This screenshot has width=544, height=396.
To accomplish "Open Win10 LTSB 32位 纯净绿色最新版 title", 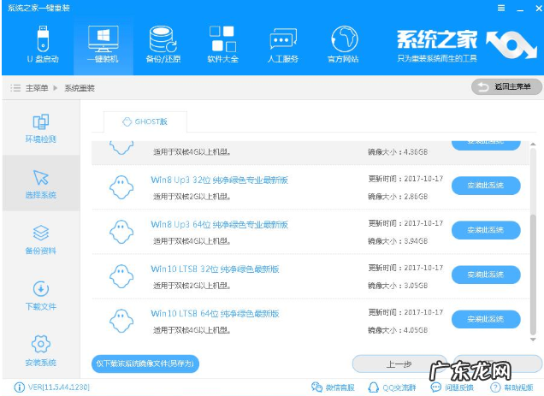I will pos(215,269).
